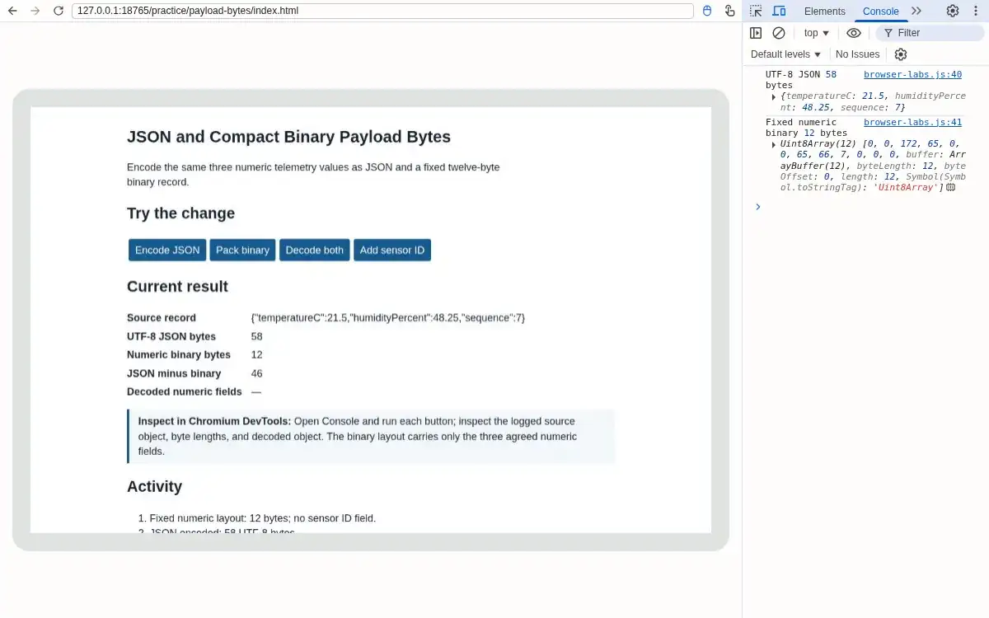The height and width of the screenshot is (618, 989).
Task: Click the Try the change heading
Action: 180,213
